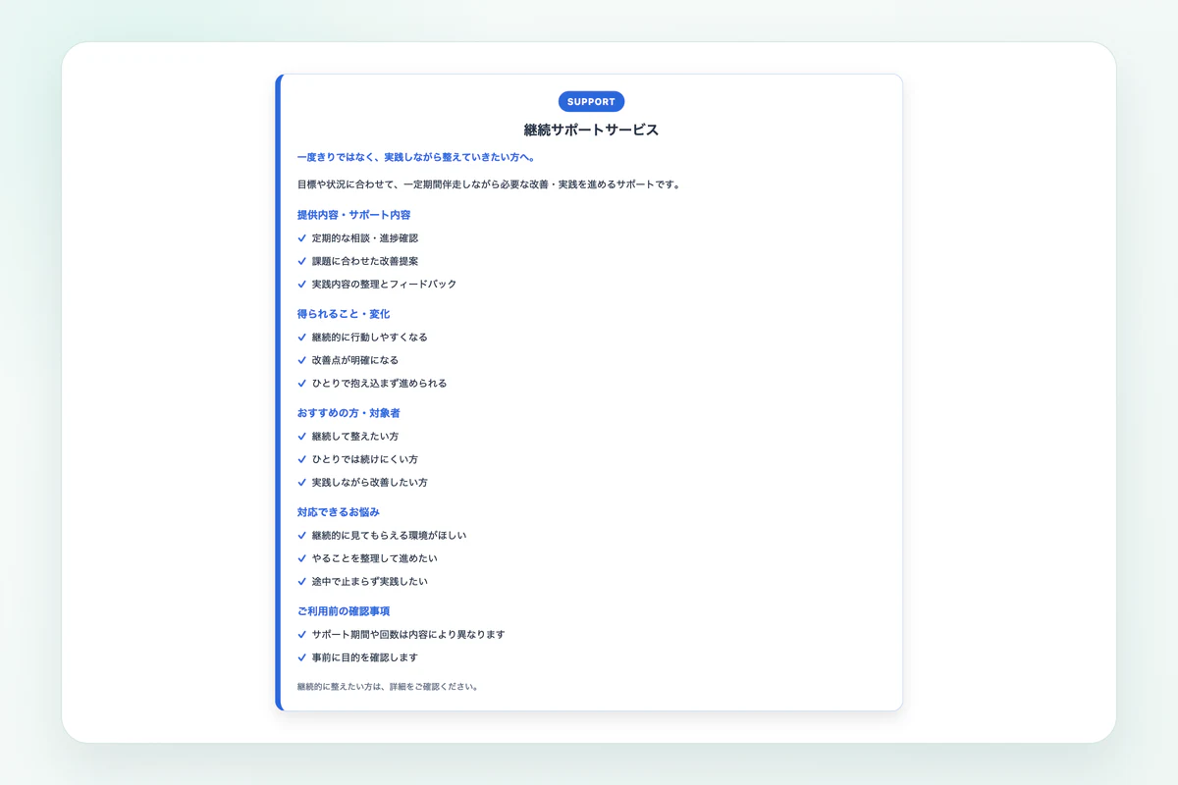Click the checkmark beside ひとりでは続けにくい方

(x=301, y=459)
